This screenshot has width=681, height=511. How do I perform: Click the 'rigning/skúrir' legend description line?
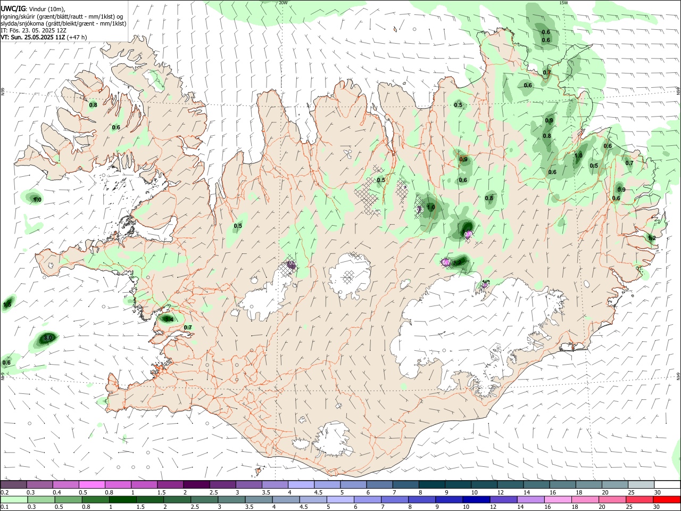point(62,17)
